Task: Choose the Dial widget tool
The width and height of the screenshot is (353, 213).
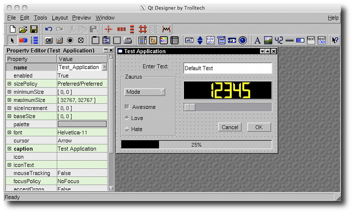Action: pos(242,40)
